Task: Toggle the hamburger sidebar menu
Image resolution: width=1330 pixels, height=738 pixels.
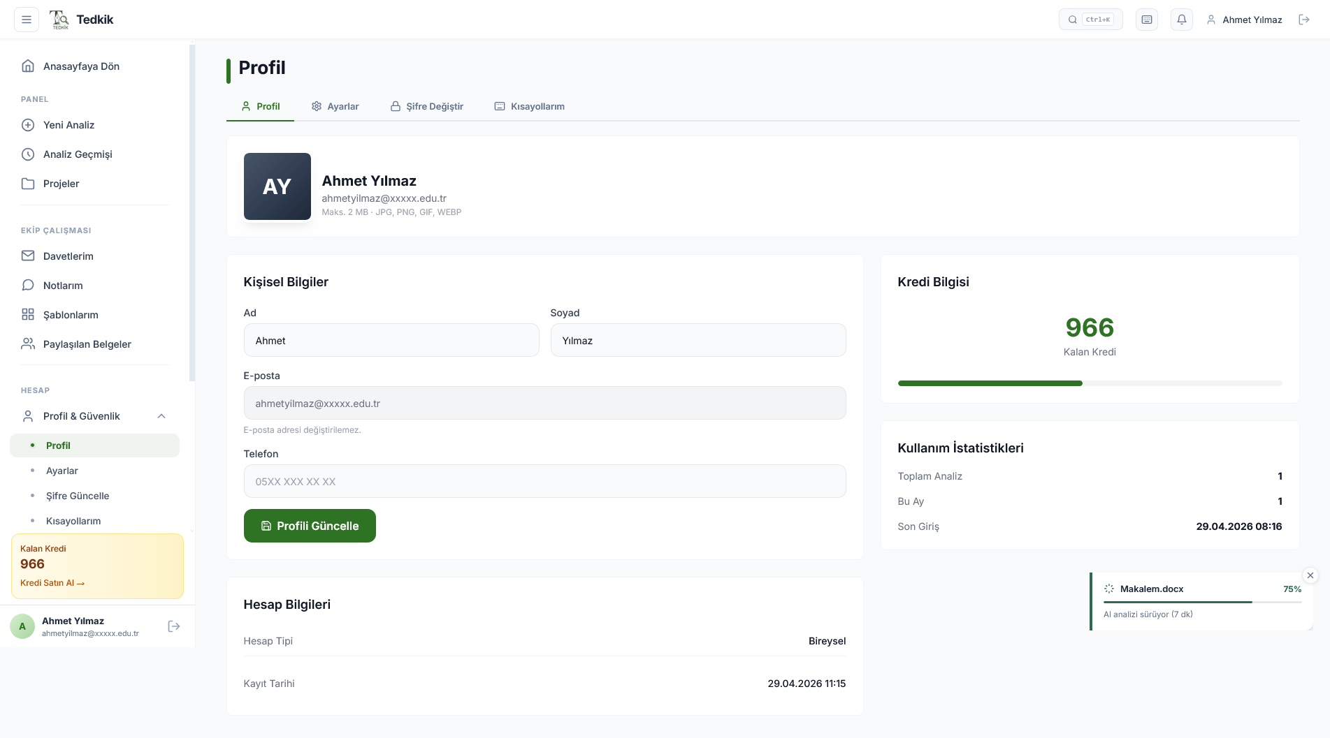Action: [x=27, y=20]
